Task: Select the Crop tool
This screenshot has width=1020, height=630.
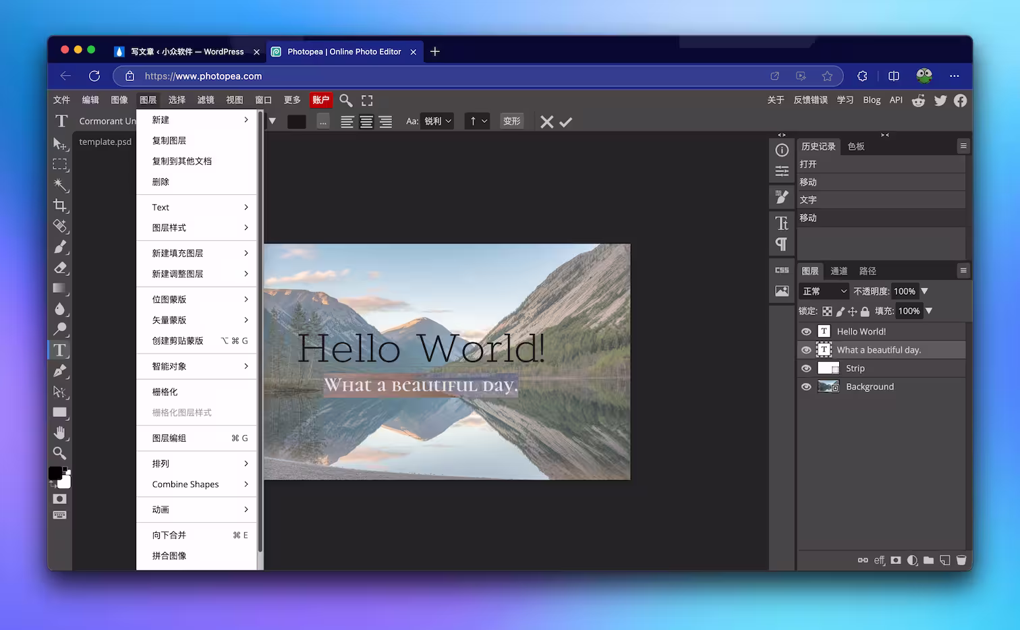Action: [60, 206]
